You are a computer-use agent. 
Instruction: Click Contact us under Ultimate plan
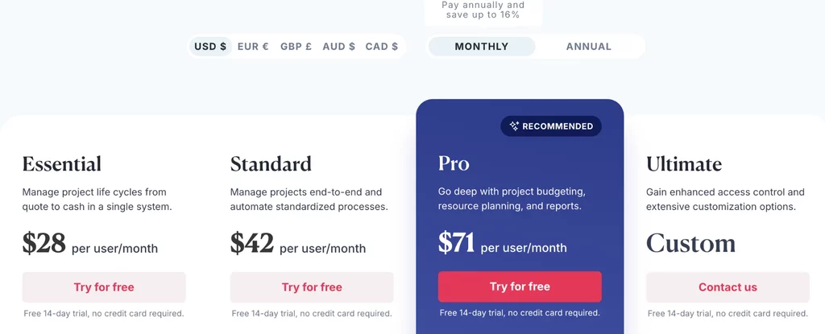(x=728, y=287)
